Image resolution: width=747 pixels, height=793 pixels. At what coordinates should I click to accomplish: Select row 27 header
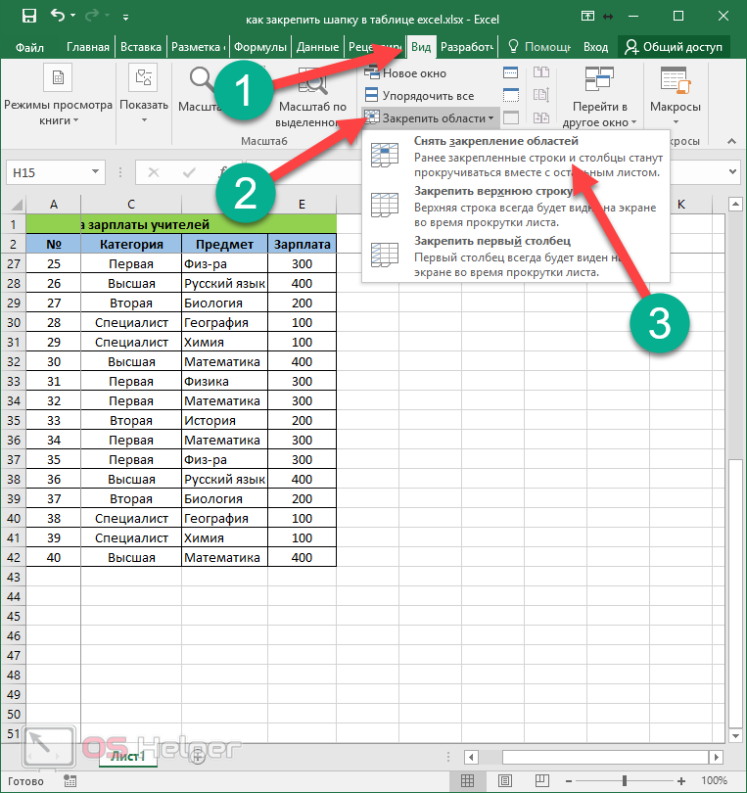pyautogui.click(x=14, y=263)
